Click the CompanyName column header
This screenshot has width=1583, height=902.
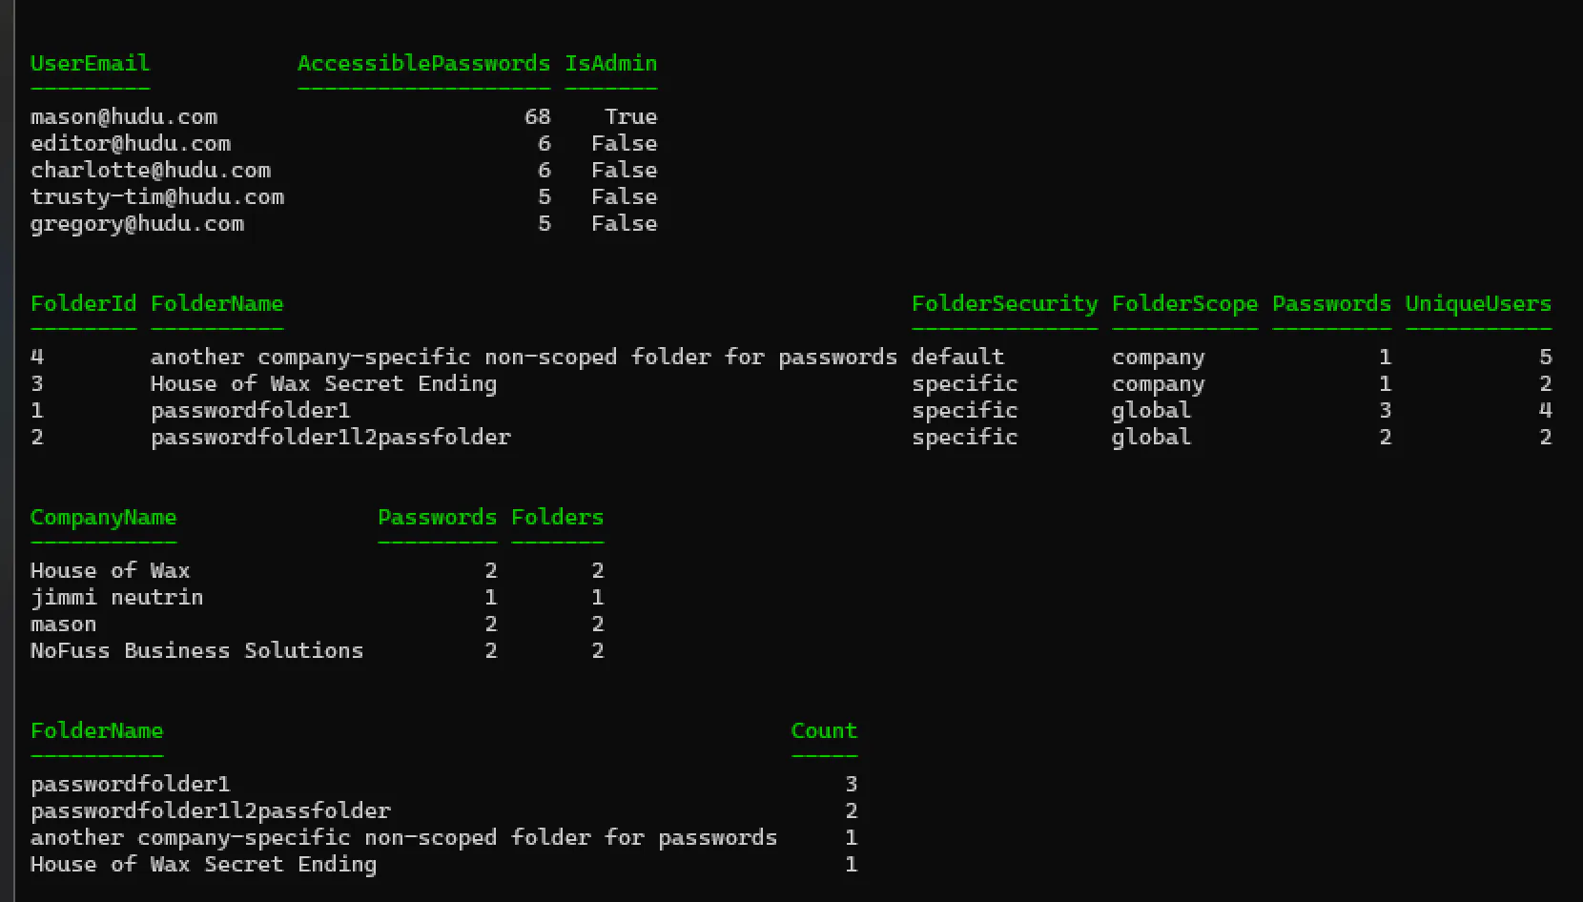click(x=103, y=517)
